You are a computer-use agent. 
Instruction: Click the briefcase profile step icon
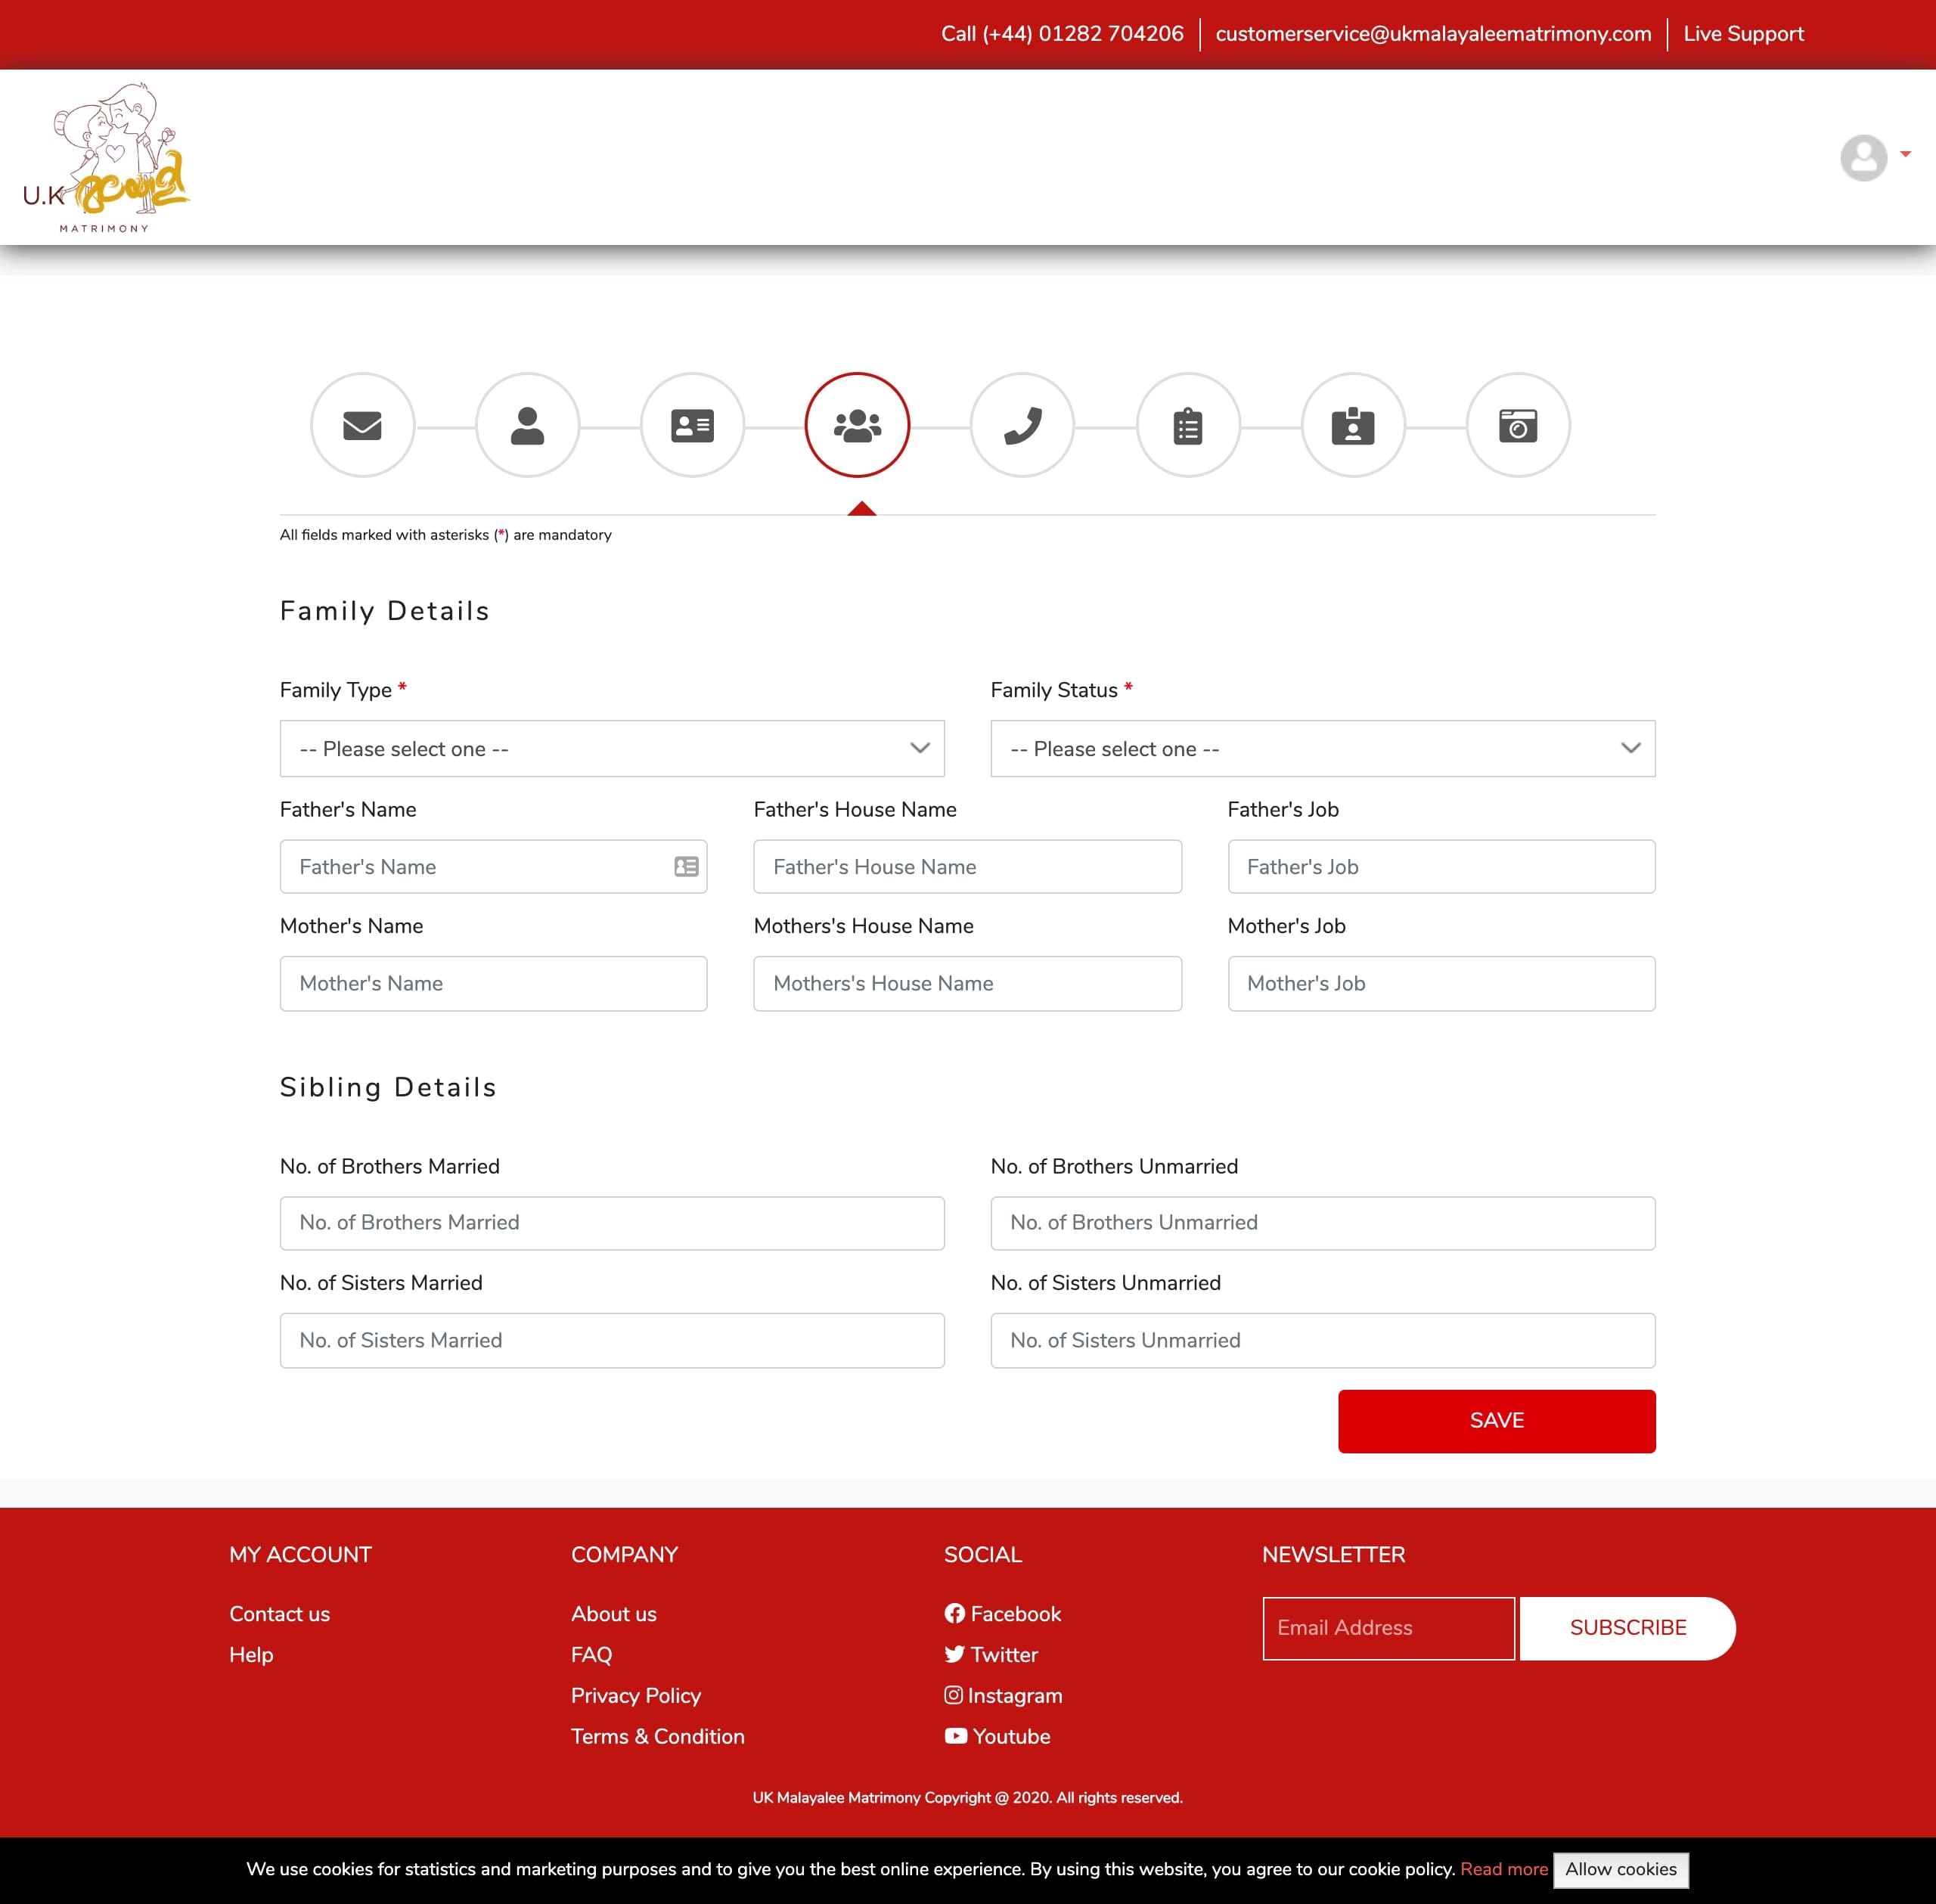1352,425
